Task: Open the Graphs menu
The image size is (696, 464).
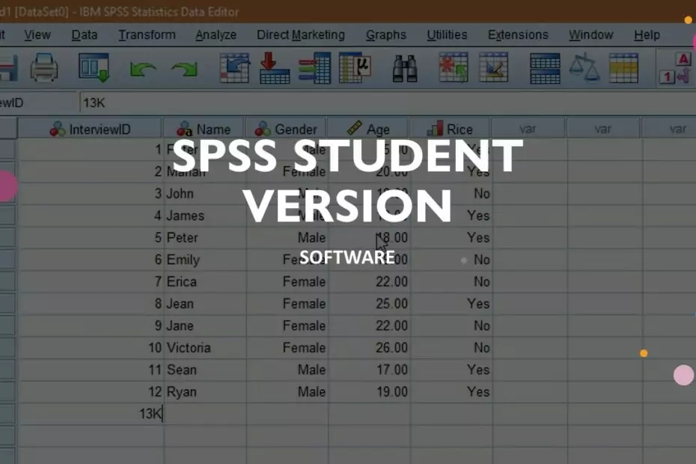Action: (386, 34)
